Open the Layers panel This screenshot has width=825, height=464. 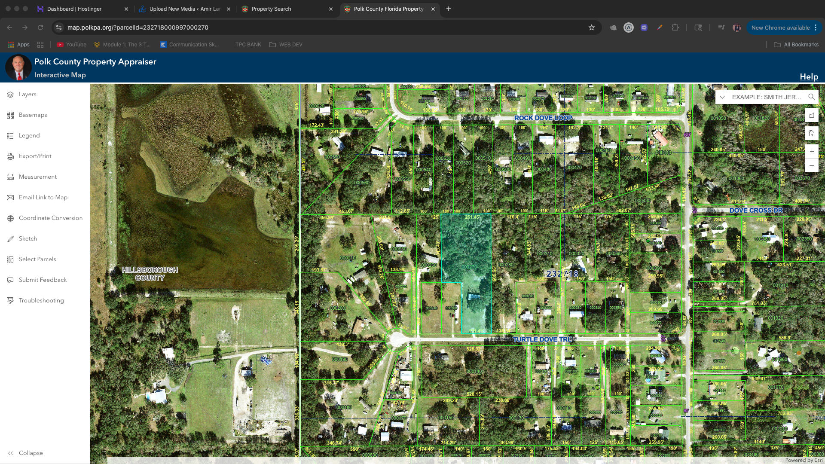[27, 95]
